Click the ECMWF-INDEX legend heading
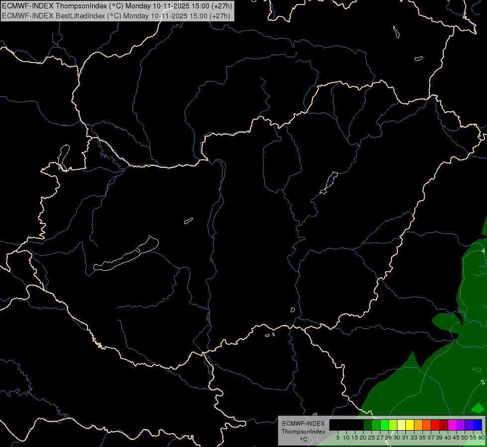 [x=303, y=424]
